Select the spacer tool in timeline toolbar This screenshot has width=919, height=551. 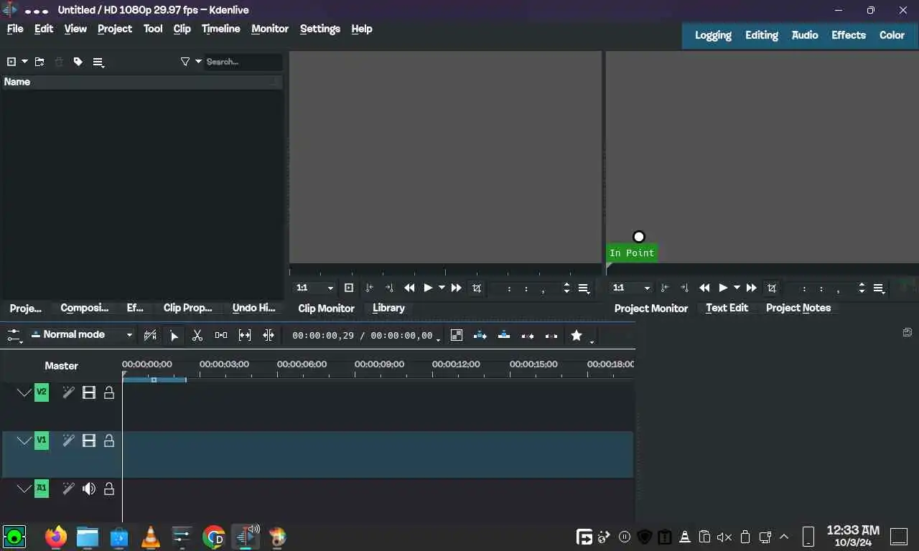coord(221,335)
